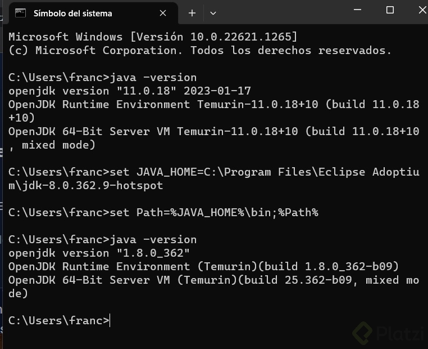Maximize the terminal window

click(x=390, y=10)
